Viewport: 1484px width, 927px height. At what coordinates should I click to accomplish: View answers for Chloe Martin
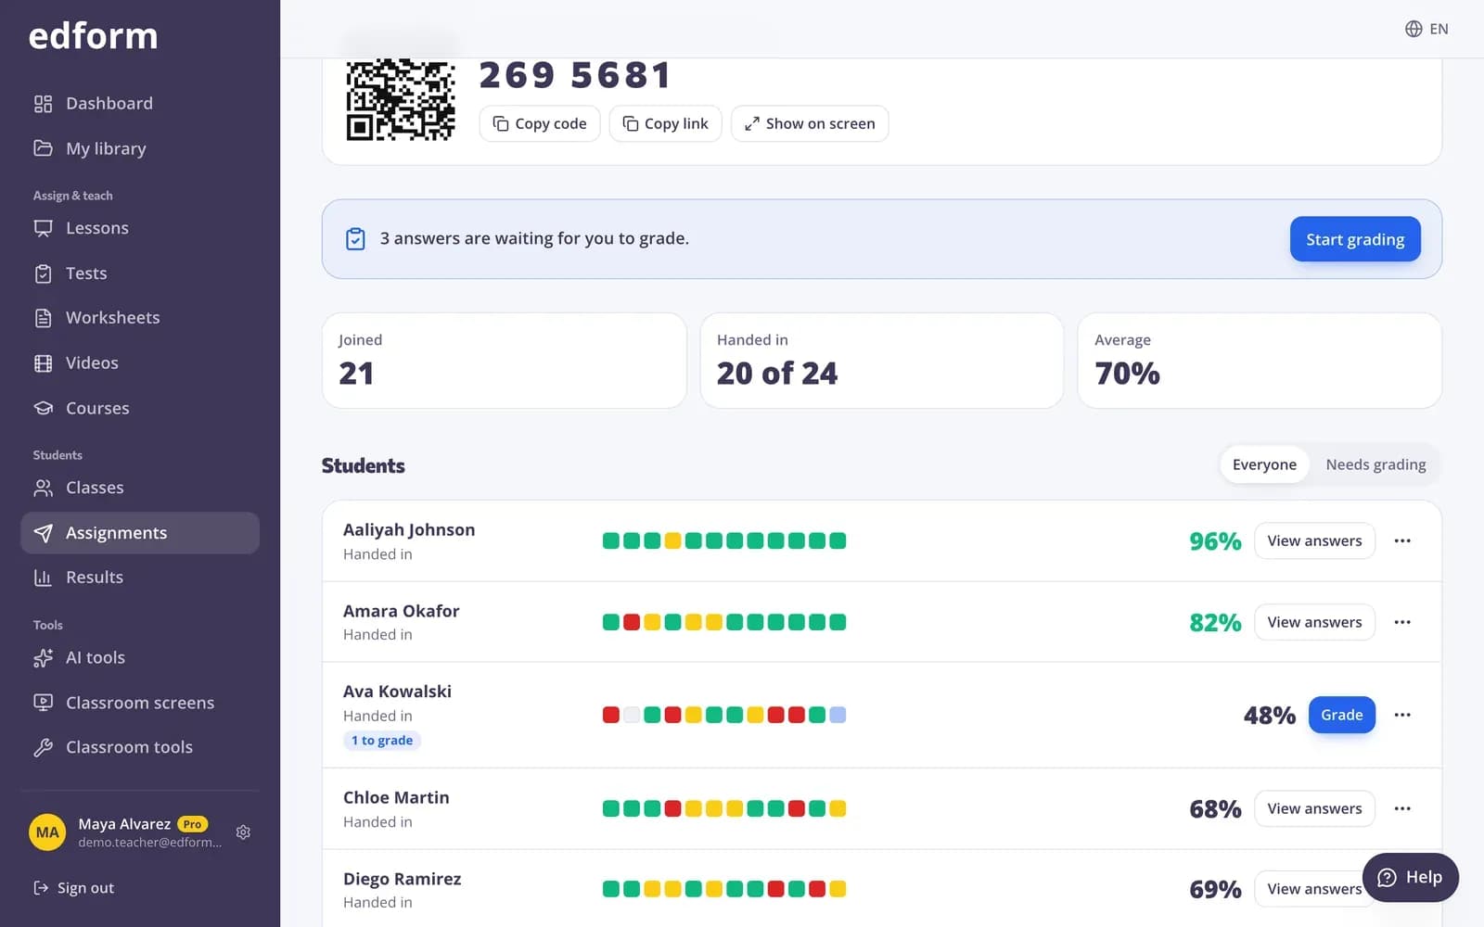(1314, 808)
